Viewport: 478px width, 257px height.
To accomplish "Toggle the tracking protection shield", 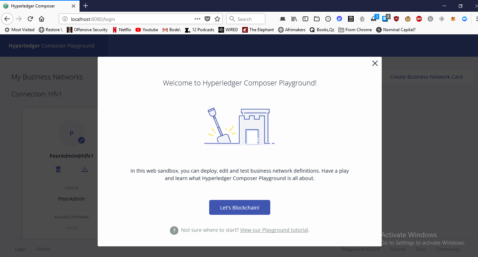I will pyautogui.click(x=207, y=19).
